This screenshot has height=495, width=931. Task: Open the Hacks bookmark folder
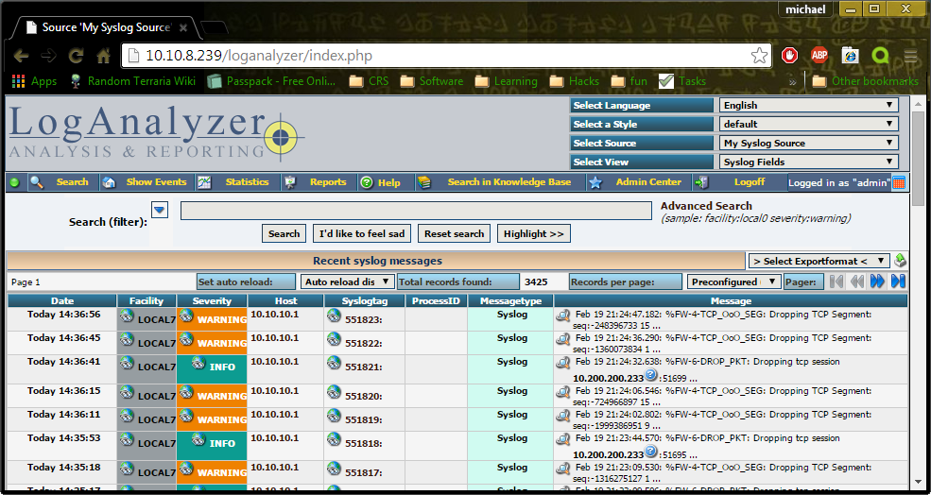tap(575, 81)
